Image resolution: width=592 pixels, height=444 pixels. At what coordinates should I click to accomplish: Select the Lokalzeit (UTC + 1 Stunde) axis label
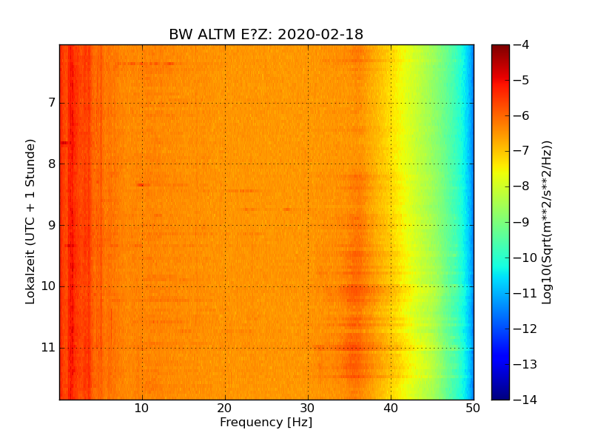click(x=30, y=221)
